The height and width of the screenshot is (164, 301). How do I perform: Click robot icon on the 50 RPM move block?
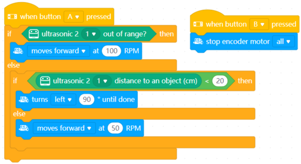pos(24,128)
